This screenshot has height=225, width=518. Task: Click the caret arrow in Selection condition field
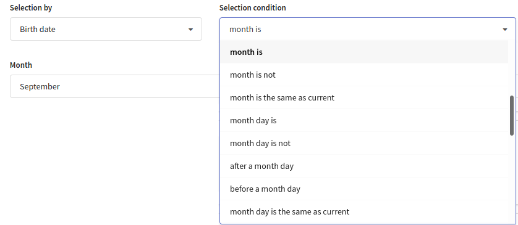505,30
